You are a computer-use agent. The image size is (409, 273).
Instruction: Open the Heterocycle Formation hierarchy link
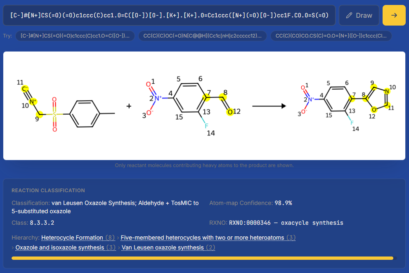[x=78, y=238]
